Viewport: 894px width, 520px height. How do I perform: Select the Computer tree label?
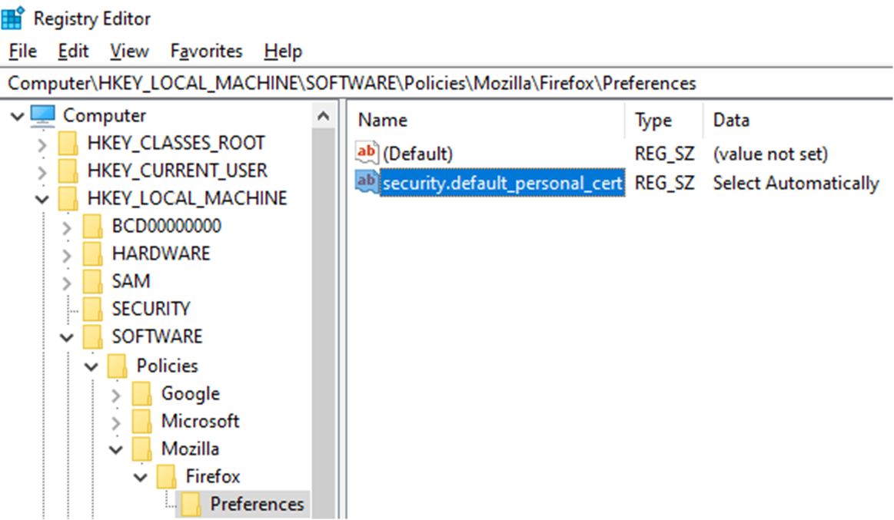[x=105, y=116]
